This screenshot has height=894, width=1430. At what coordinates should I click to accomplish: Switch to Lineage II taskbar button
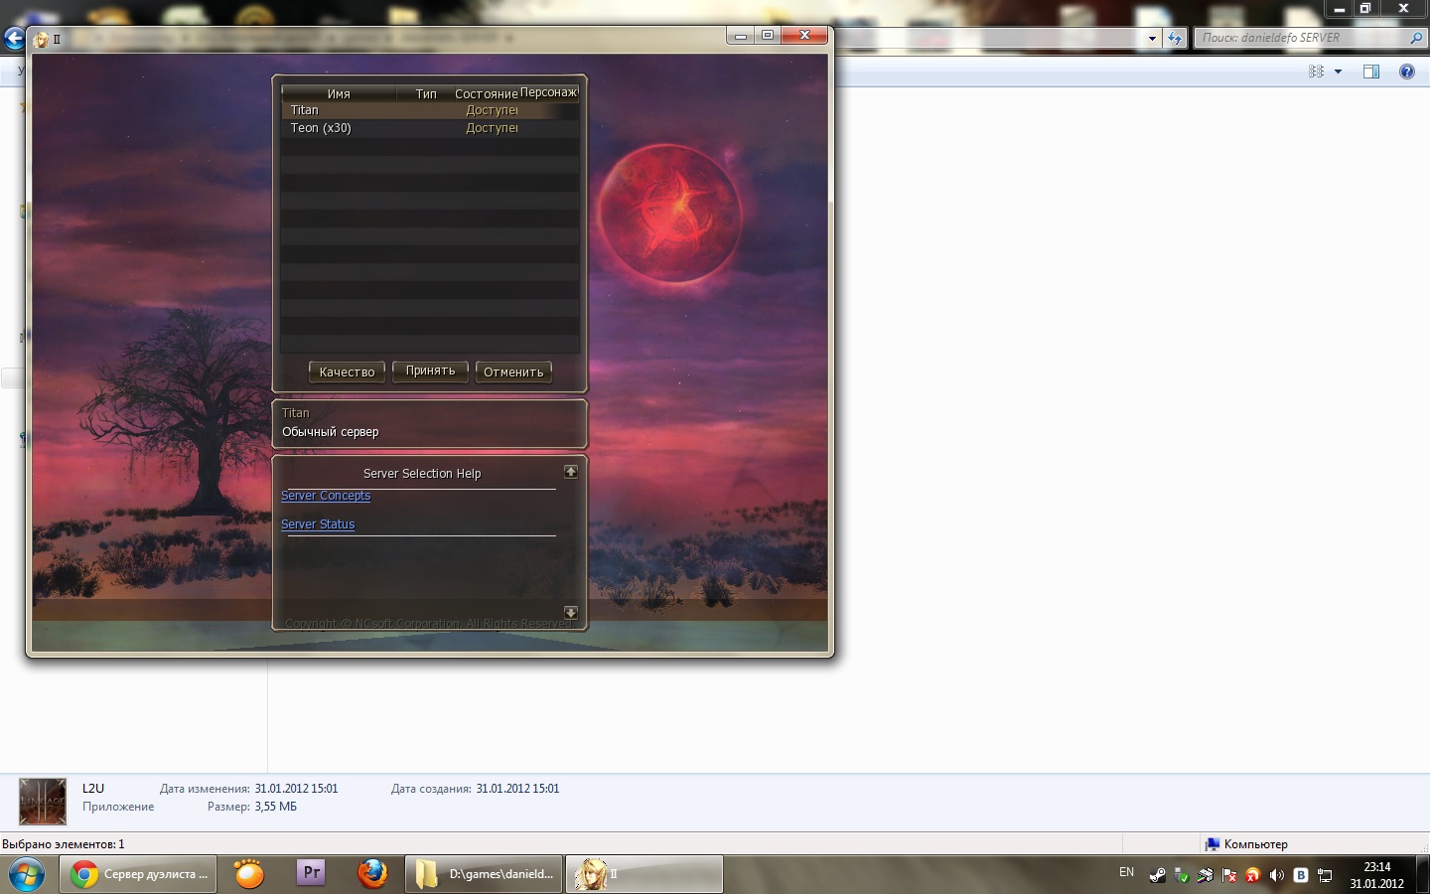click(x=644, y=874)
